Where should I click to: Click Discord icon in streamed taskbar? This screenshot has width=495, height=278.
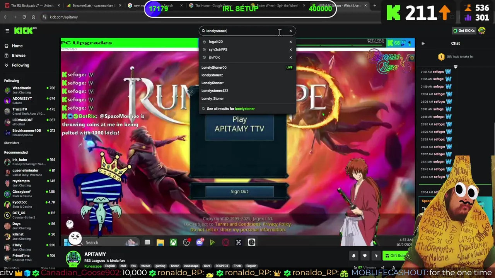click(x=200, y=242)
